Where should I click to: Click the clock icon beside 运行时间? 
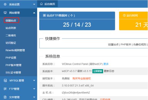click(x=124, y=15)
